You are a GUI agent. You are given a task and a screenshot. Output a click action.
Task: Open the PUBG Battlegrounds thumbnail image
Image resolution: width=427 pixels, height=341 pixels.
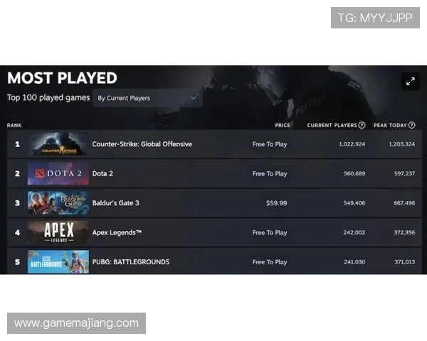pos(58,262)
